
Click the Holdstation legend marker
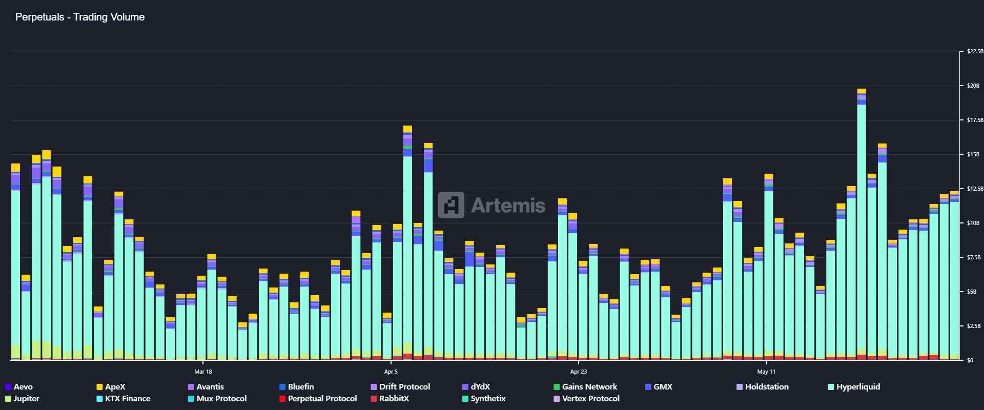[x=740, y=387]
